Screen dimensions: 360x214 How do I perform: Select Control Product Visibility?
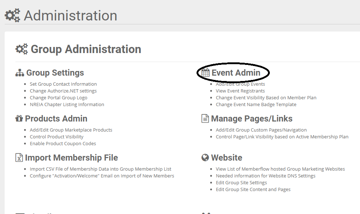pos(56,137)
